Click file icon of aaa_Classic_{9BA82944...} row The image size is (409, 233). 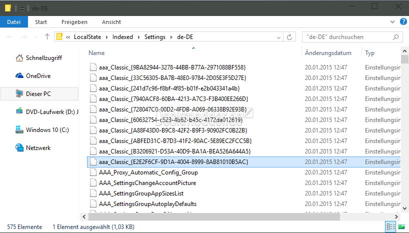point(93,67)
